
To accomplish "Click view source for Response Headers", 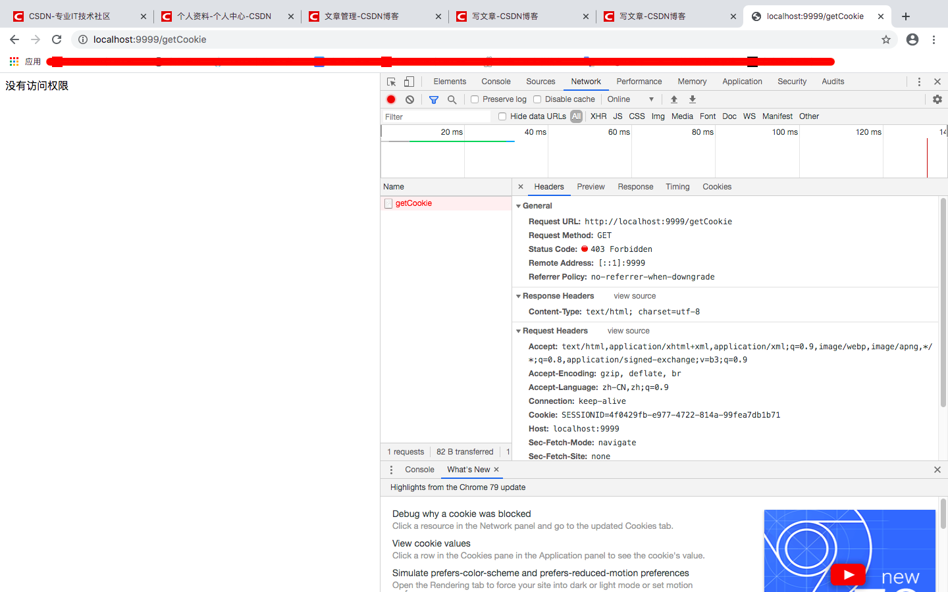I will [635, 296].
